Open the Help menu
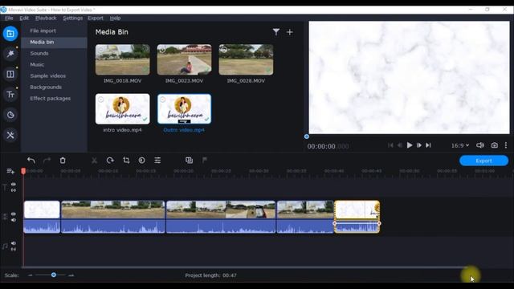The width and height of the screenshot is (514, 289). tap(115, 18)
